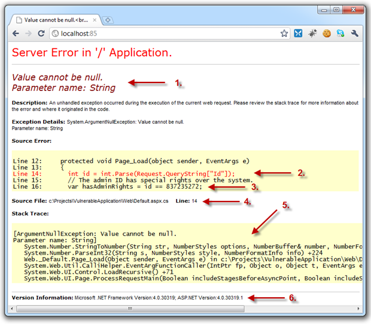
Task: Open the Chrome wrench settings menu
Action: click(355, 33)
